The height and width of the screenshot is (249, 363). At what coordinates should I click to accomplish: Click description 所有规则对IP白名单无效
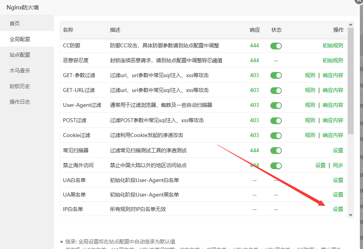pos(138,209)
